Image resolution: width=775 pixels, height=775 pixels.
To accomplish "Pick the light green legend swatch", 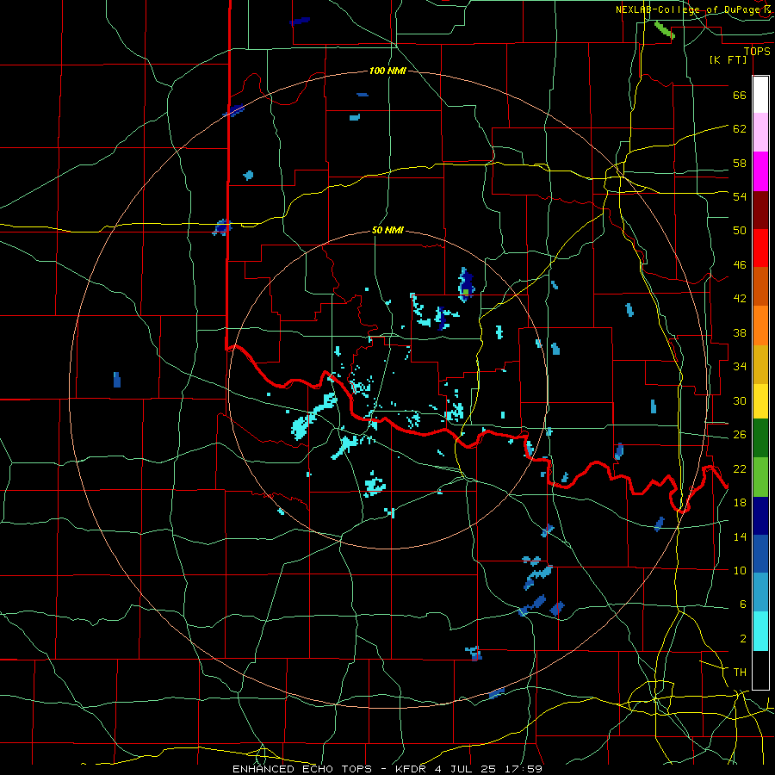I will click(x=760, y=477).
